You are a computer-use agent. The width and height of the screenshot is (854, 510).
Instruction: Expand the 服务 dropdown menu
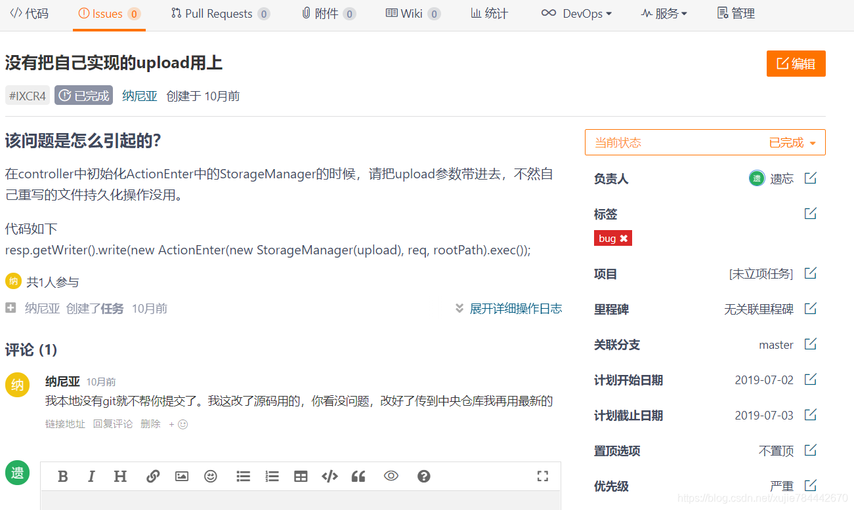[664, 13]
